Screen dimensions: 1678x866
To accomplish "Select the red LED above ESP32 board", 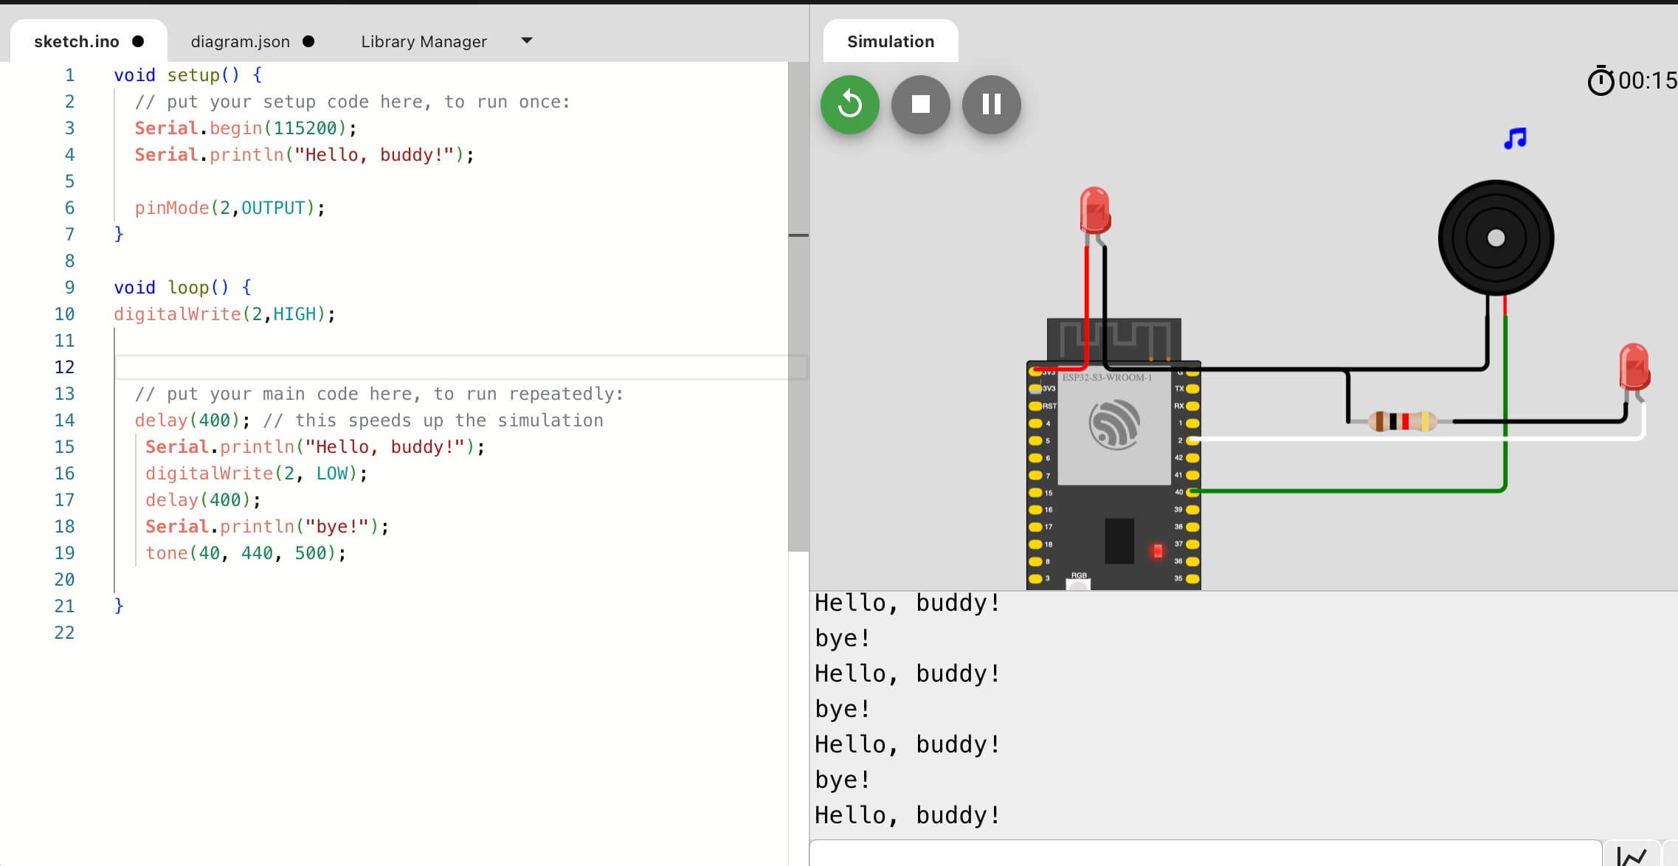I will coord(1094,210).
